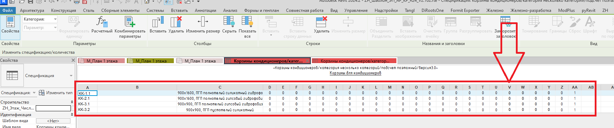The height and width of the screenshot is (128, 614).
Task: Open the pyRevit ribbon tab
Action: (588, 10)
